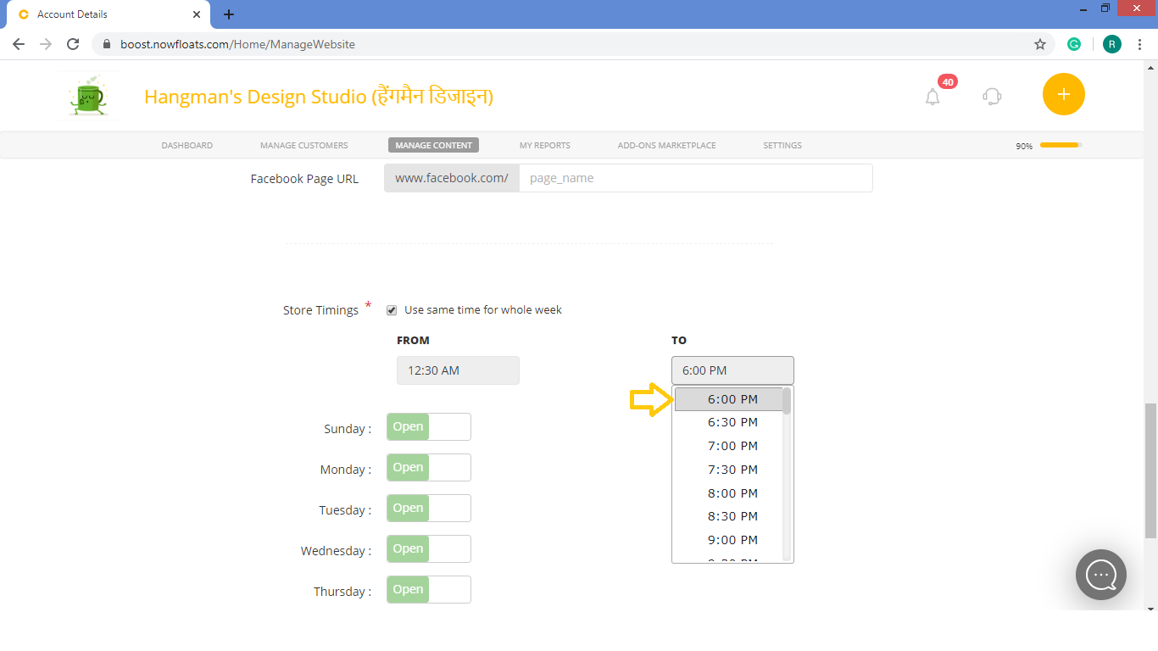Choose 6:00 PM from the open time list
The height and width of the screenshot is (651, 1158).
click(x=732, y=398)
